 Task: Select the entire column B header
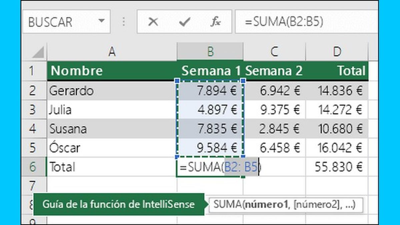pos(210,52)
